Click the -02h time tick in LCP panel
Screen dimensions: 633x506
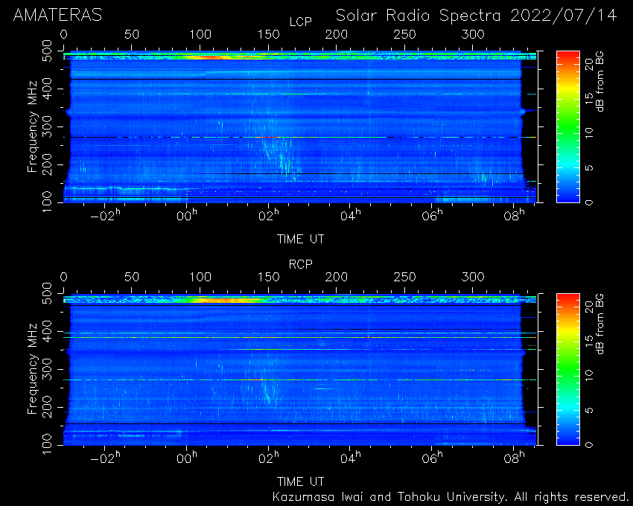click(x=105, y=216)
